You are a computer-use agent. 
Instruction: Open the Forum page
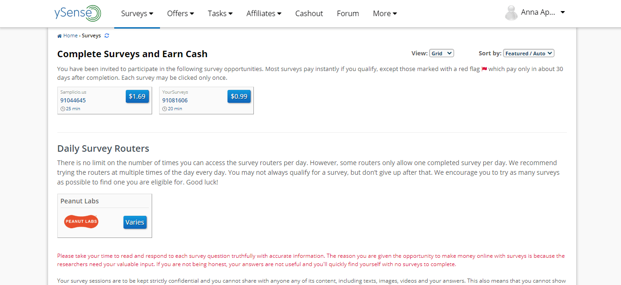348,13
